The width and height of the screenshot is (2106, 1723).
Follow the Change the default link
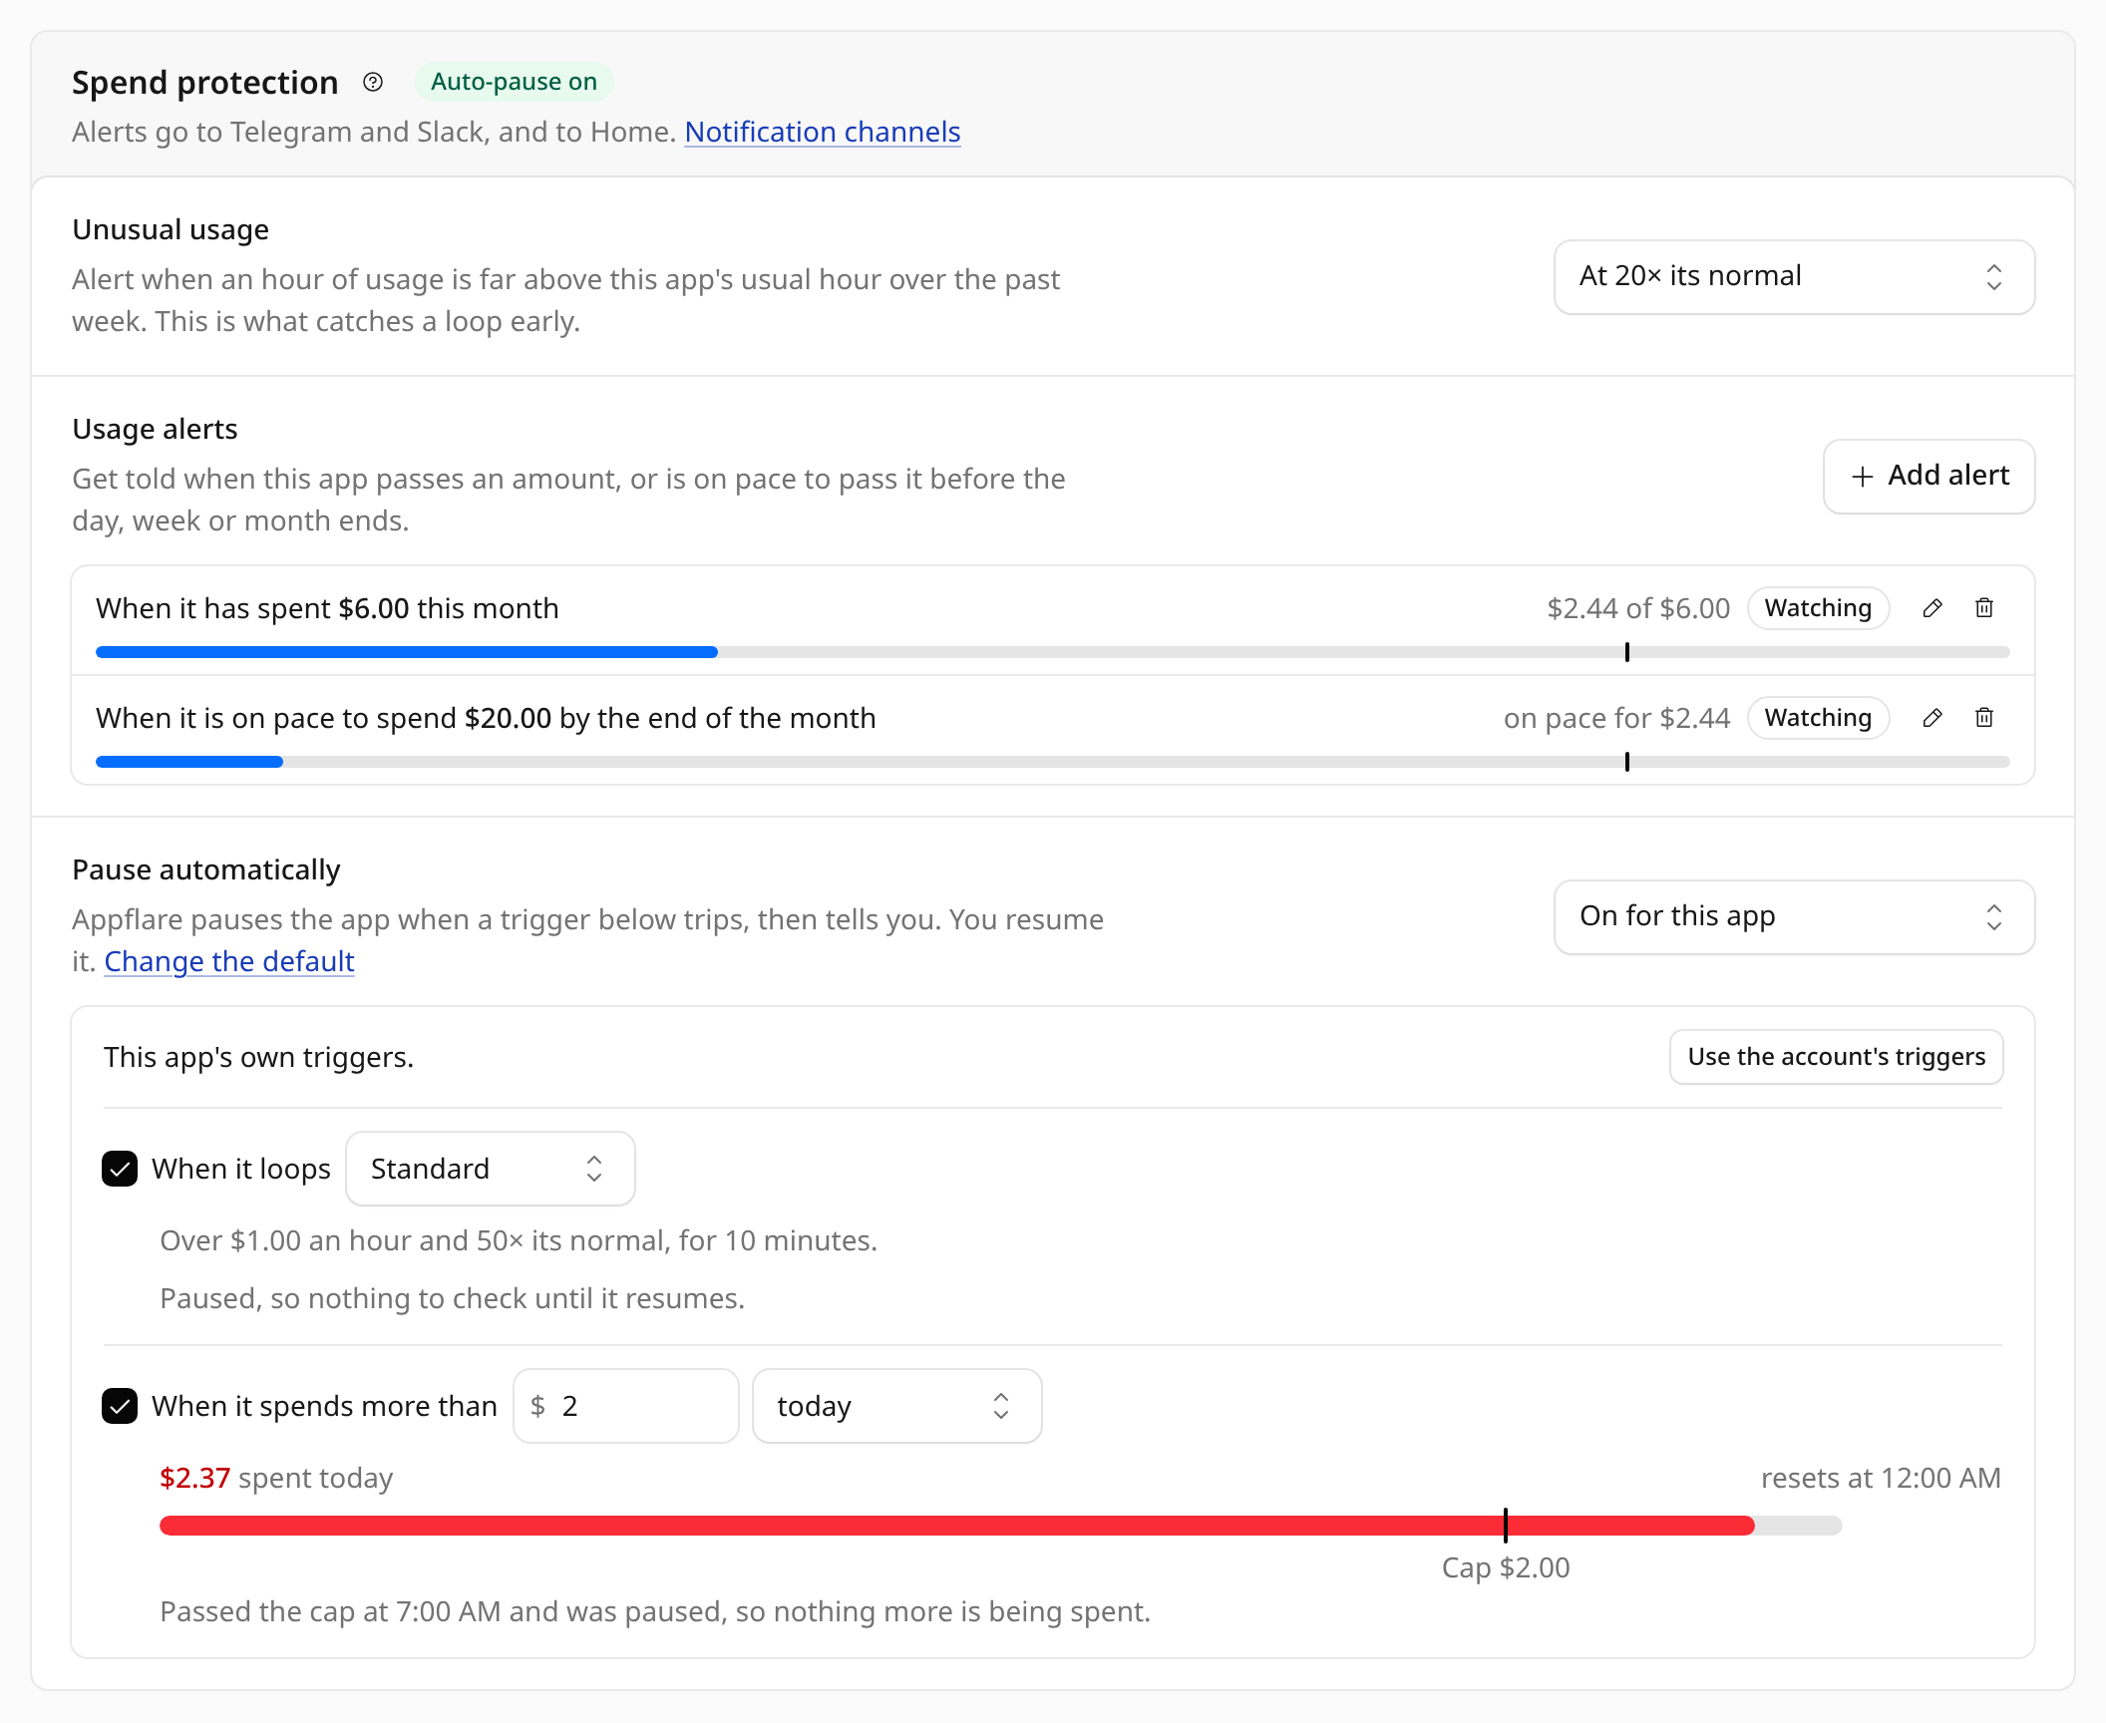click(x=229, y=961)
